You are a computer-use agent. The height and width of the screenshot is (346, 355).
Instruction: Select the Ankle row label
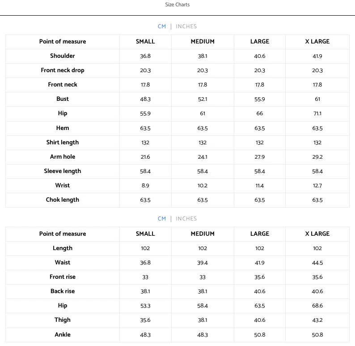(63, 334)
